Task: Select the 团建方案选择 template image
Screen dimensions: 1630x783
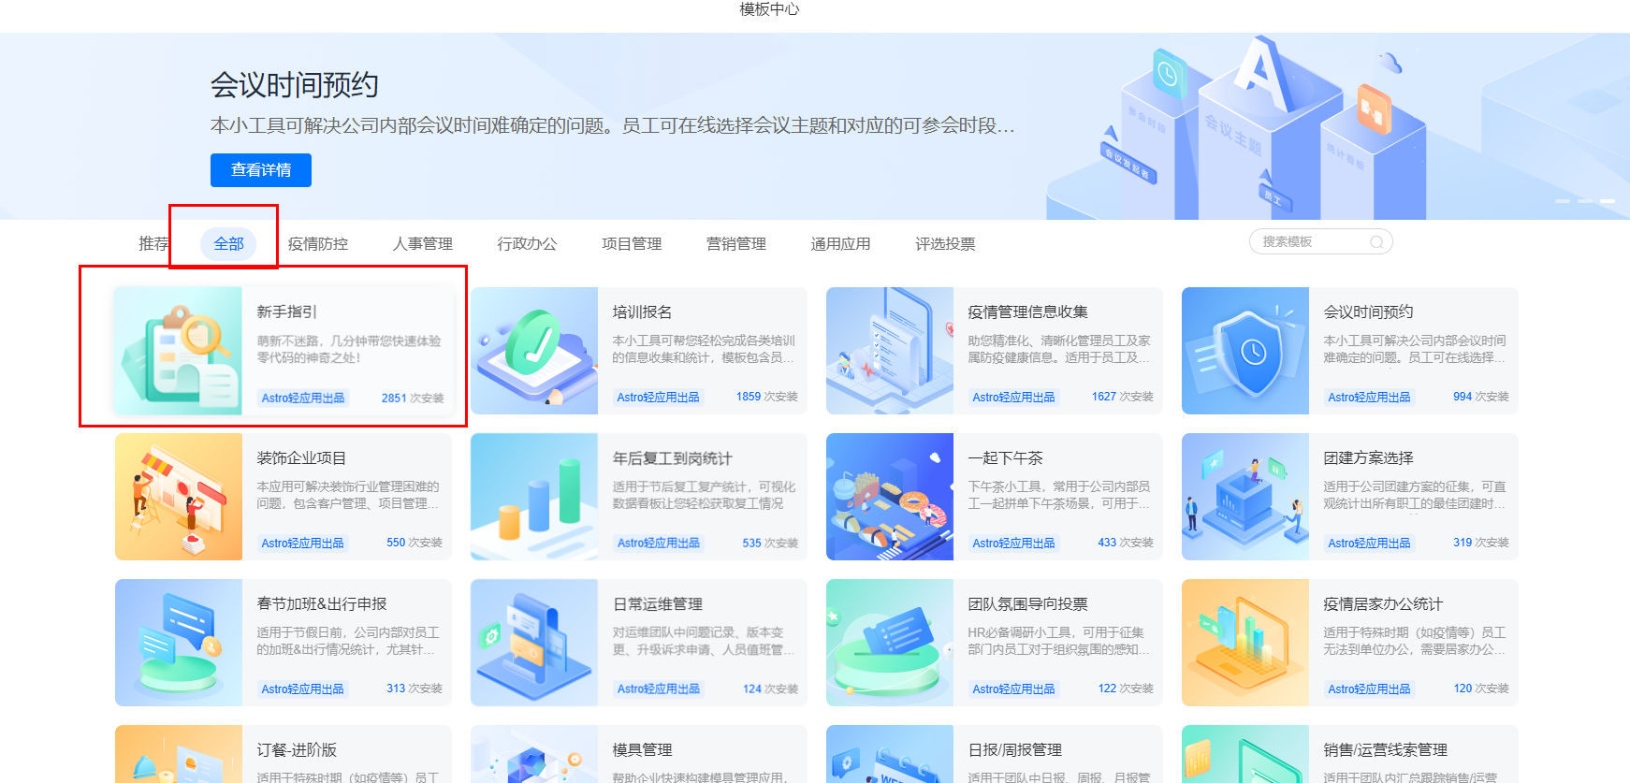Action: click(x=1245, y=497)
